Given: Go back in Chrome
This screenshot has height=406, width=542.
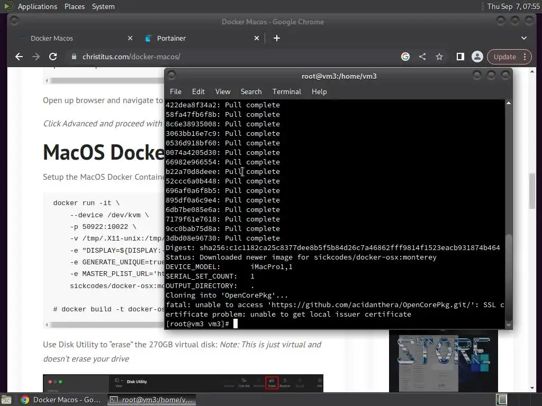Looking at the screenshot, I should (x=19, y=57).
